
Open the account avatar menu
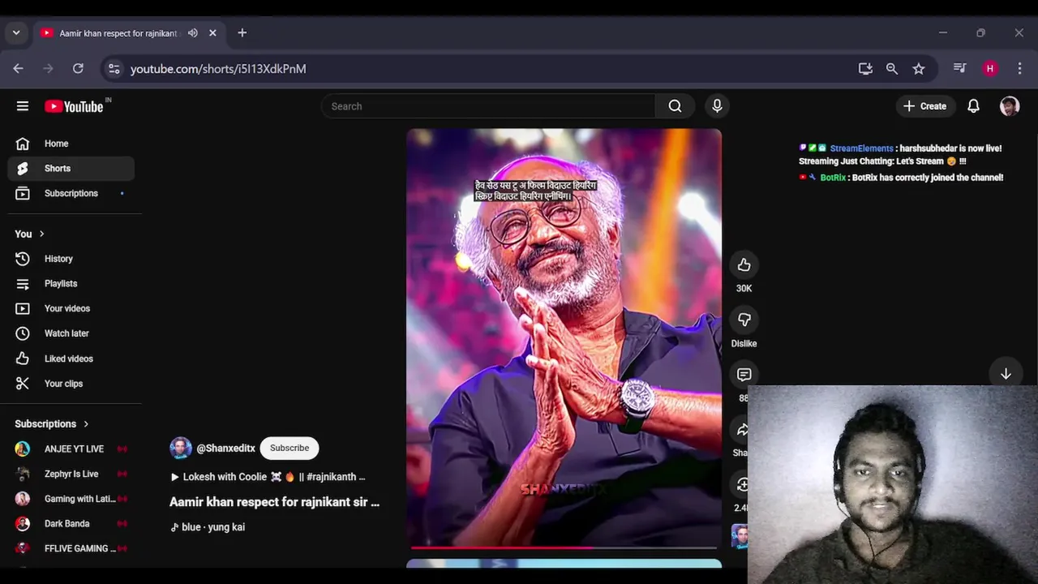tap(1010, 106)
